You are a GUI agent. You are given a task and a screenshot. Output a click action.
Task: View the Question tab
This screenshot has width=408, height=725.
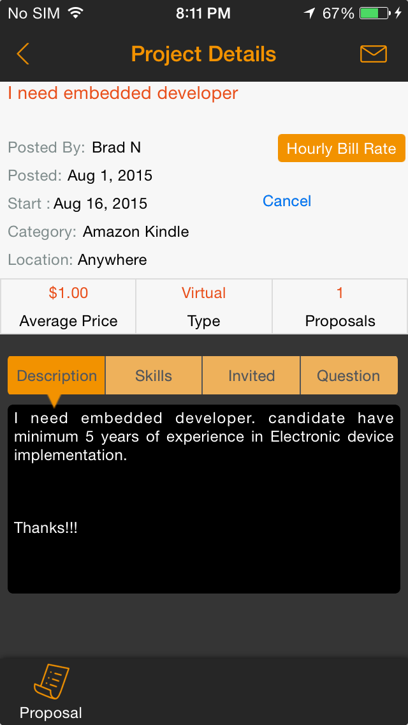tap(349, 375)
